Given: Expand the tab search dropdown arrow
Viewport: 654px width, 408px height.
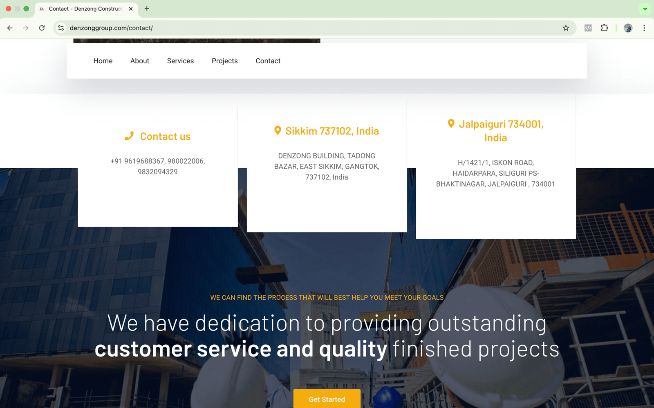Looking at the screenshot, I should (645, 9).
